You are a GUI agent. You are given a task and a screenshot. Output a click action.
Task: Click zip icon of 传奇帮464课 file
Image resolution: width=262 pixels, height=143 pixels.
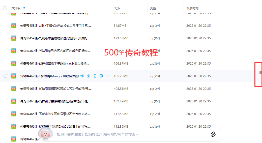[x=14, y=101]
